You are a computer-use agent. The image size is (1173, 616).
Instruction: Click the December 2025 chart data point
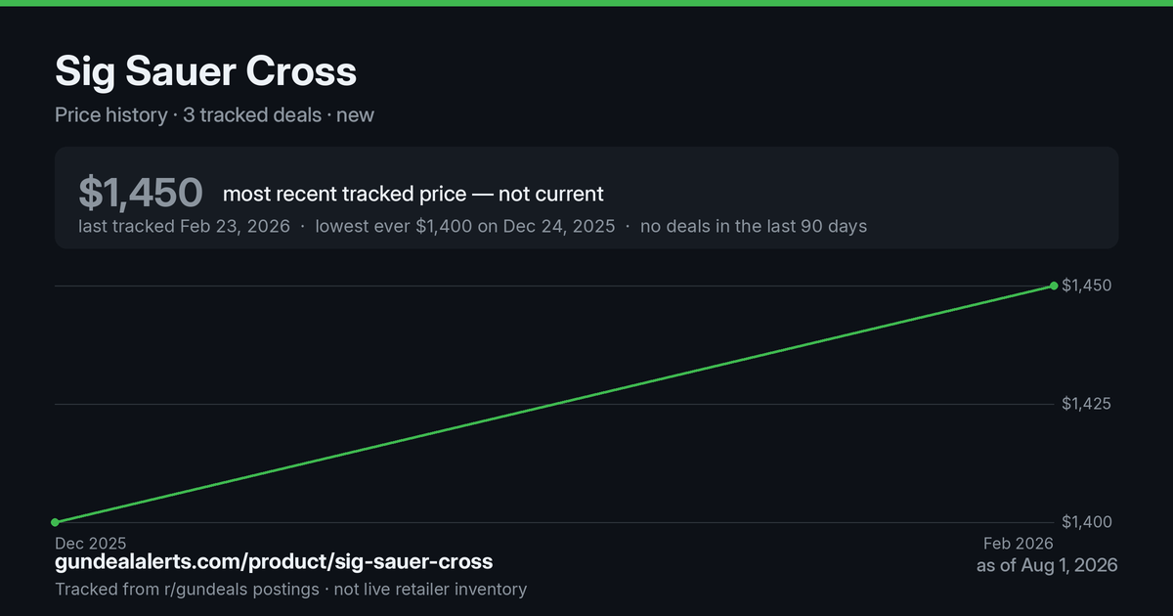[55, 522]
